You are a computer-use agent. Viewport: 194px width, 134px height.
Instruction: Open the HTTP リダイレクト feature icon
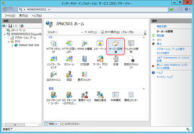tap(54, 47)
